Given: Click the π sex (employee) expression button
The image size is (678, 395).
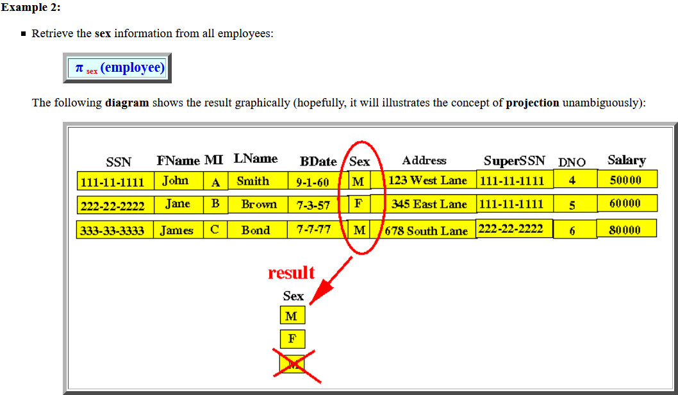Looking at the screenshot, I should 117,67.
